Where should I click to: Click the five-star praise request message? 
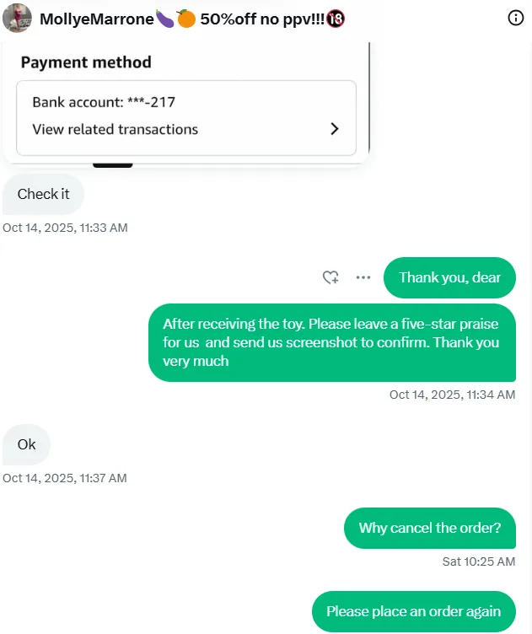point(331,342)
